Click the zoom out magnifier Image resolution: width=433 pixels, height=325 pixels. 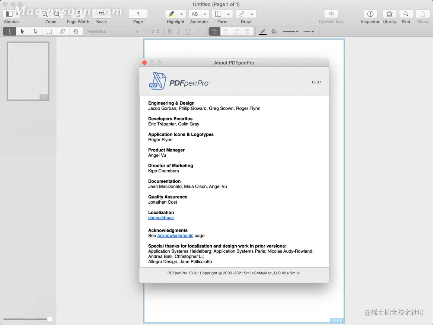[x=44, y=13]
